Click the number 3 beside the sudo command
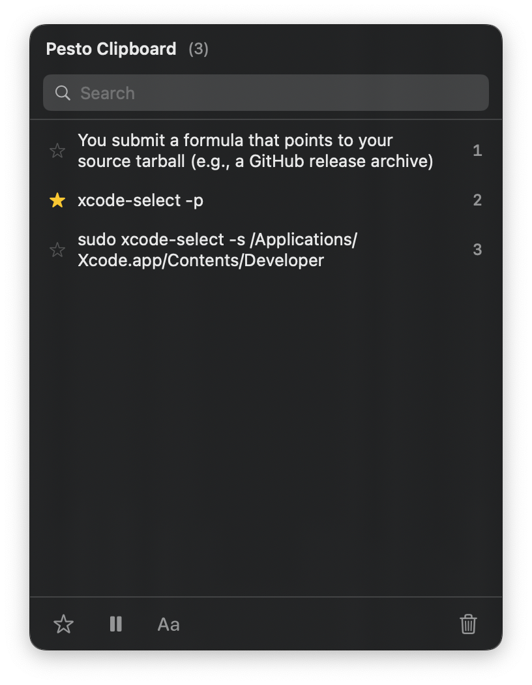 (477, 249)
